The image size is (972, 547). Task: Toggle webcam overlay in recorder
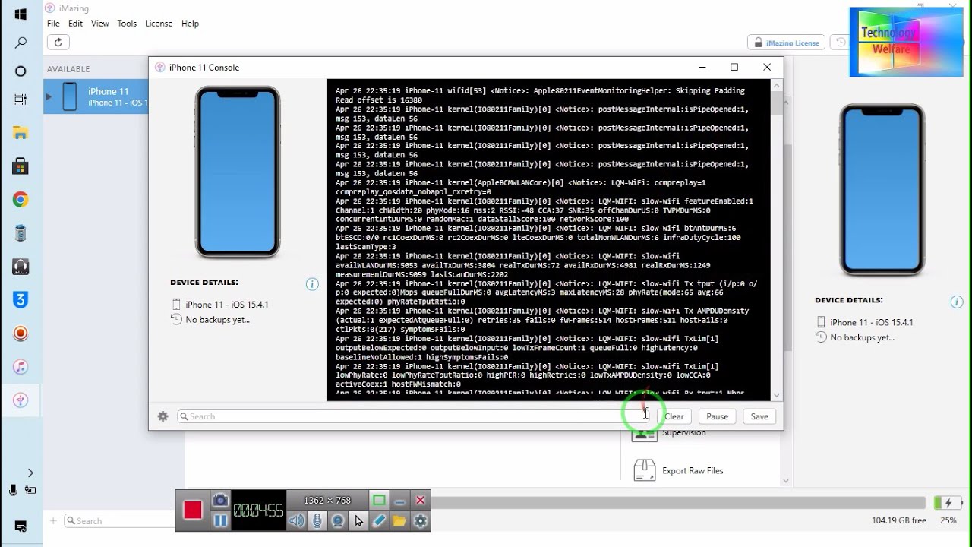coord(338,520)
